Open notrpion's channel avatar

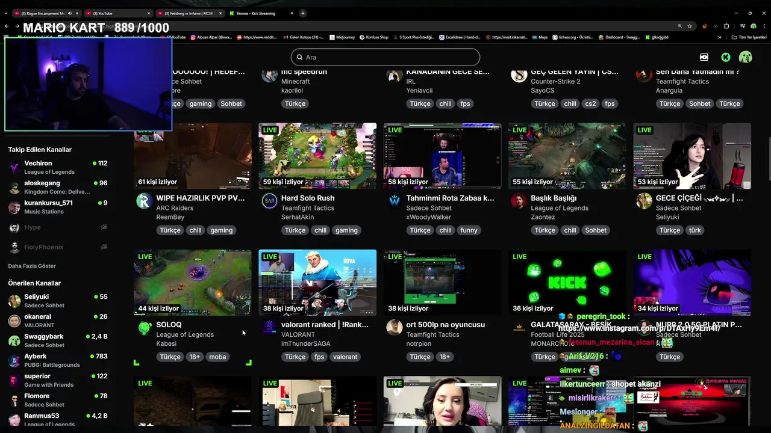[395, 328]
